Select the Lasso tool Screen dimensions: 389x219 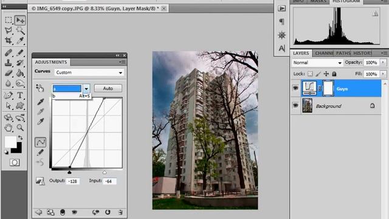click(9, 30)
